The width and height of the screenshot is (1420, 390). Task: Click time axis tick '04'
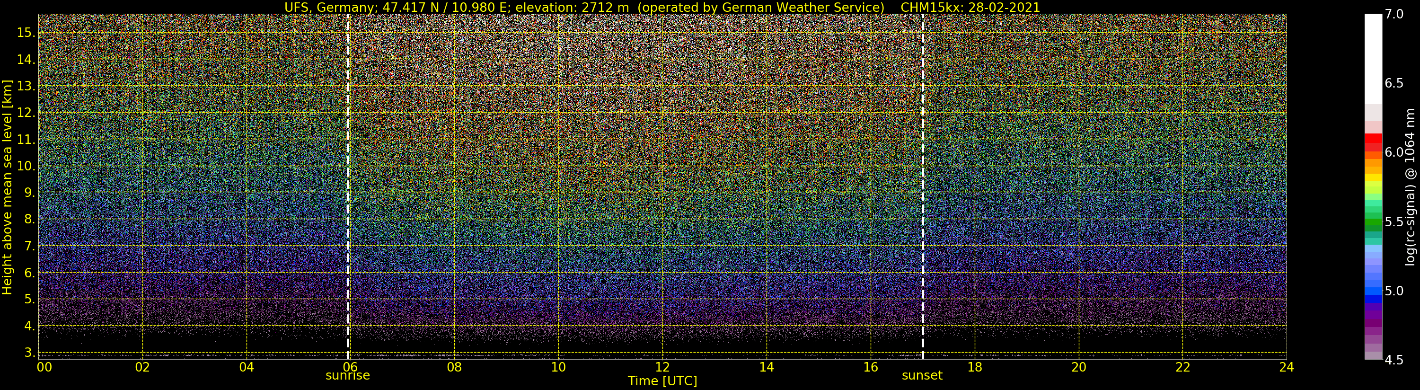coord(247,367)
